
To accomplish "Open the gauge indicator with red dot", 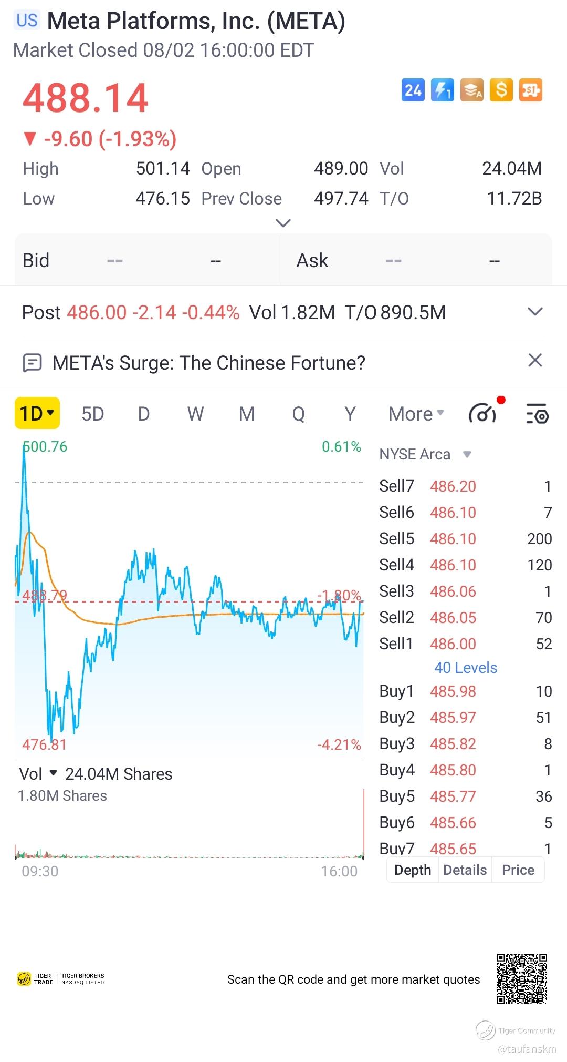I will (483, 414).
